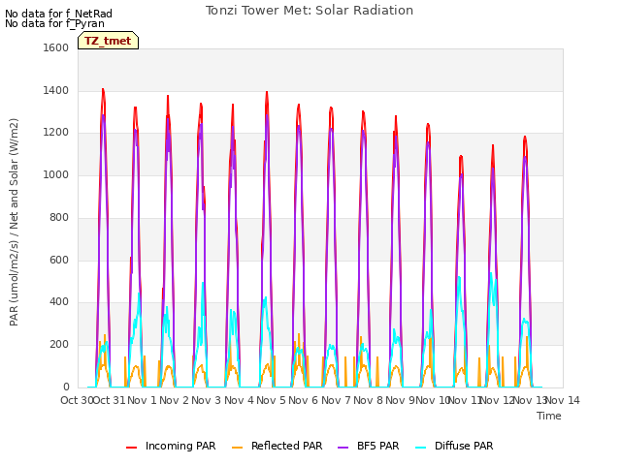
Task: Click the 1600 y-axis tick label
Action: [56, 47]
